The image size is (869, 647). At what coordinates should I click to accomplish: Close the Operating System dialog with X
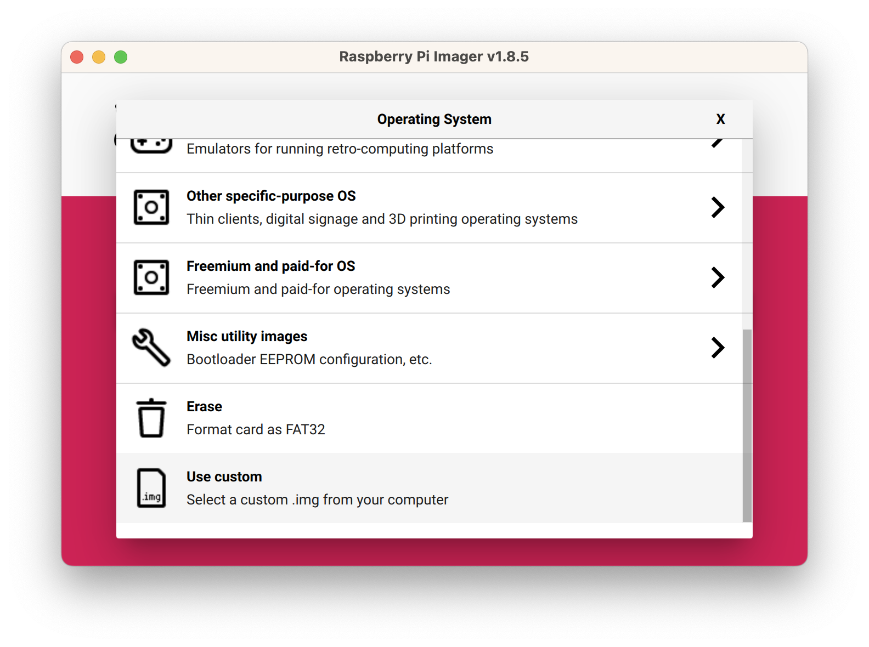coord(720,120)
